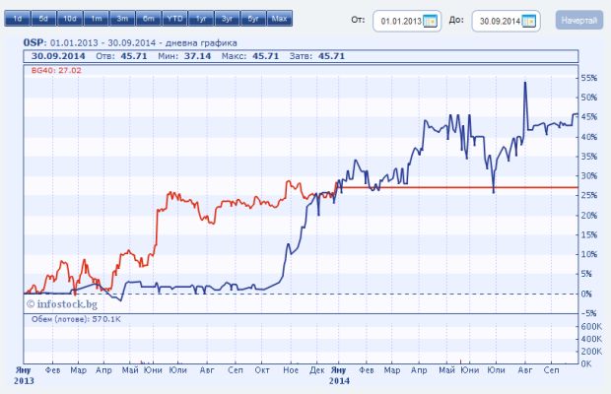Click the Мин: 37.14 value

184,56
